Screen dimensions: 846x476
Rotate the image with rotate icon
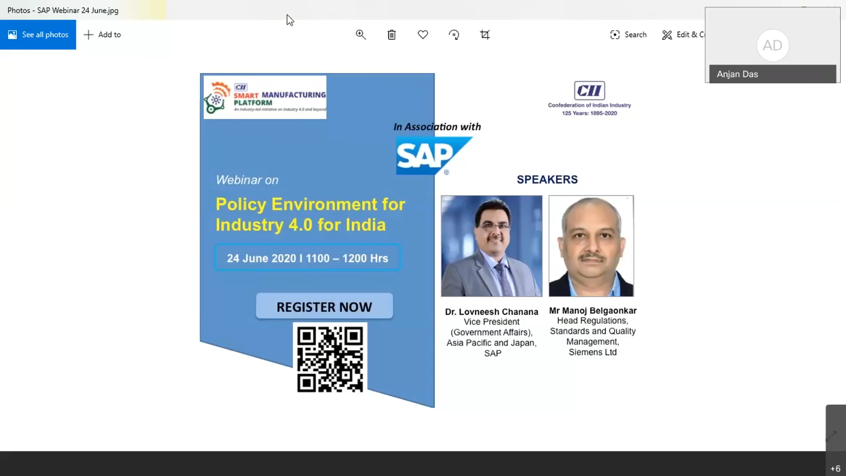(454, 34)
